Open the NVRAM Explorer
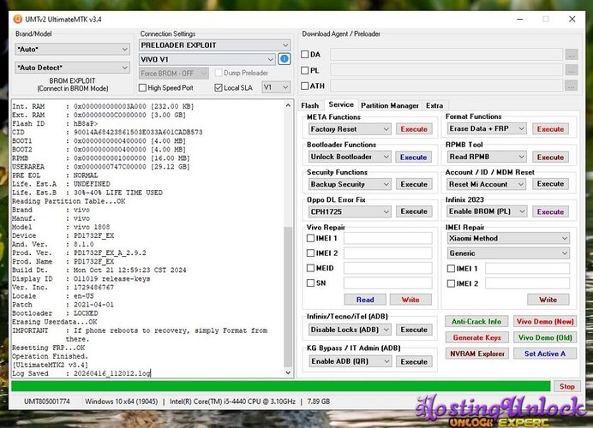593x428 pixels. click(x=476, y=354)
